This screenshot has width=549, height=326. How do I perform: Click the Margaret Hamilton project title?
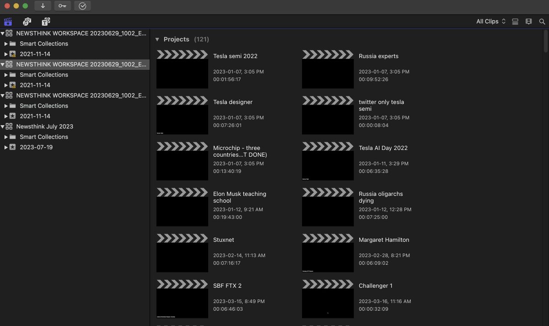[x=384, y=240]
